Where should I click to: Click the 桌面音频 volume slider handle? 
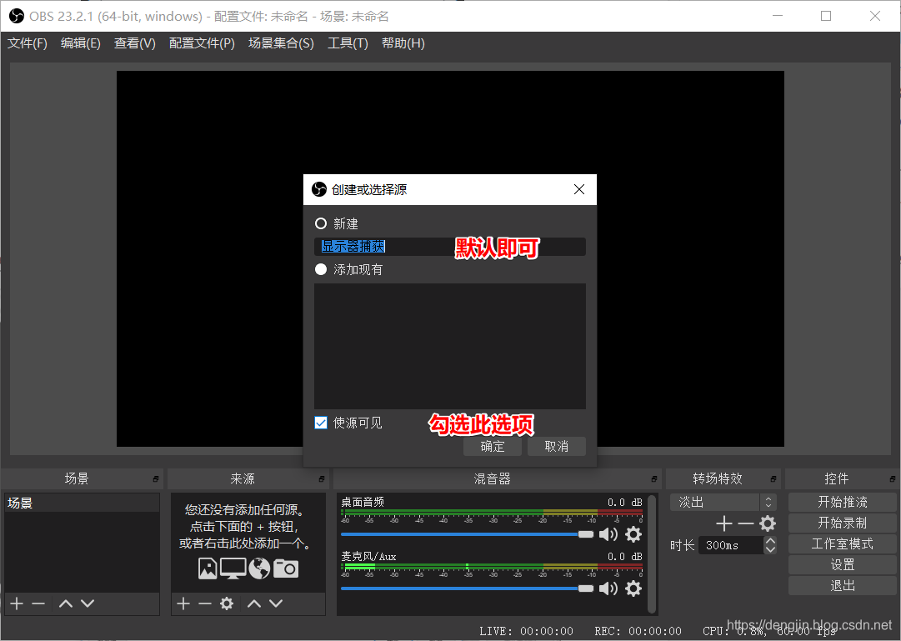(586, 534)
